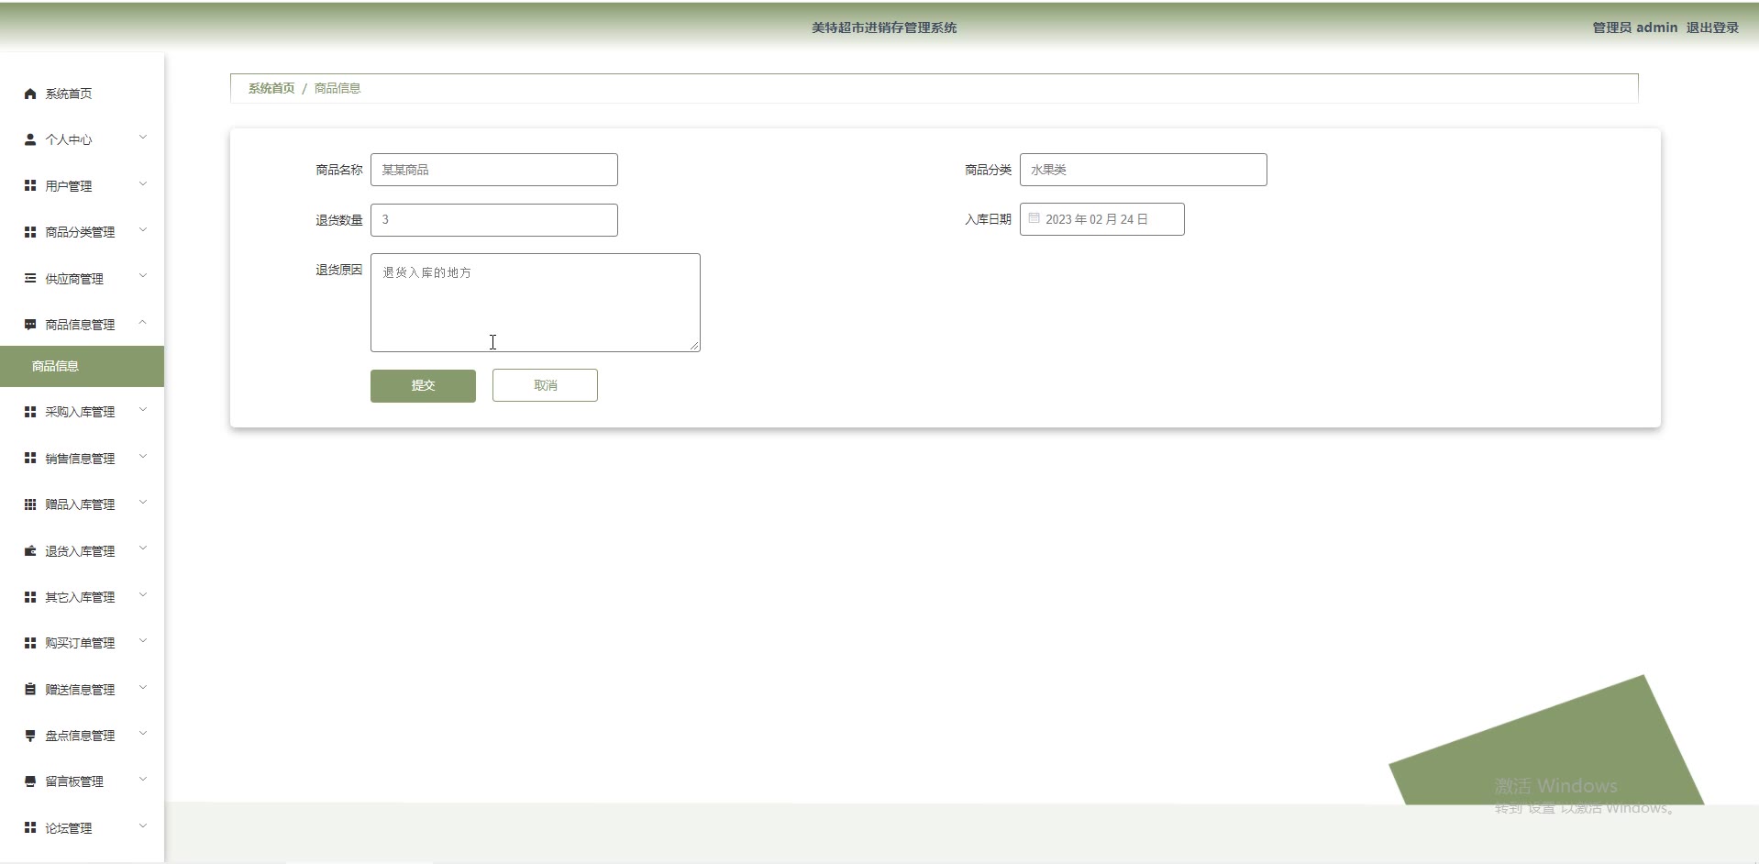Submit the form with 提交 button
This screenshot has width=1759, height=864.
click(x=423, y=386)
